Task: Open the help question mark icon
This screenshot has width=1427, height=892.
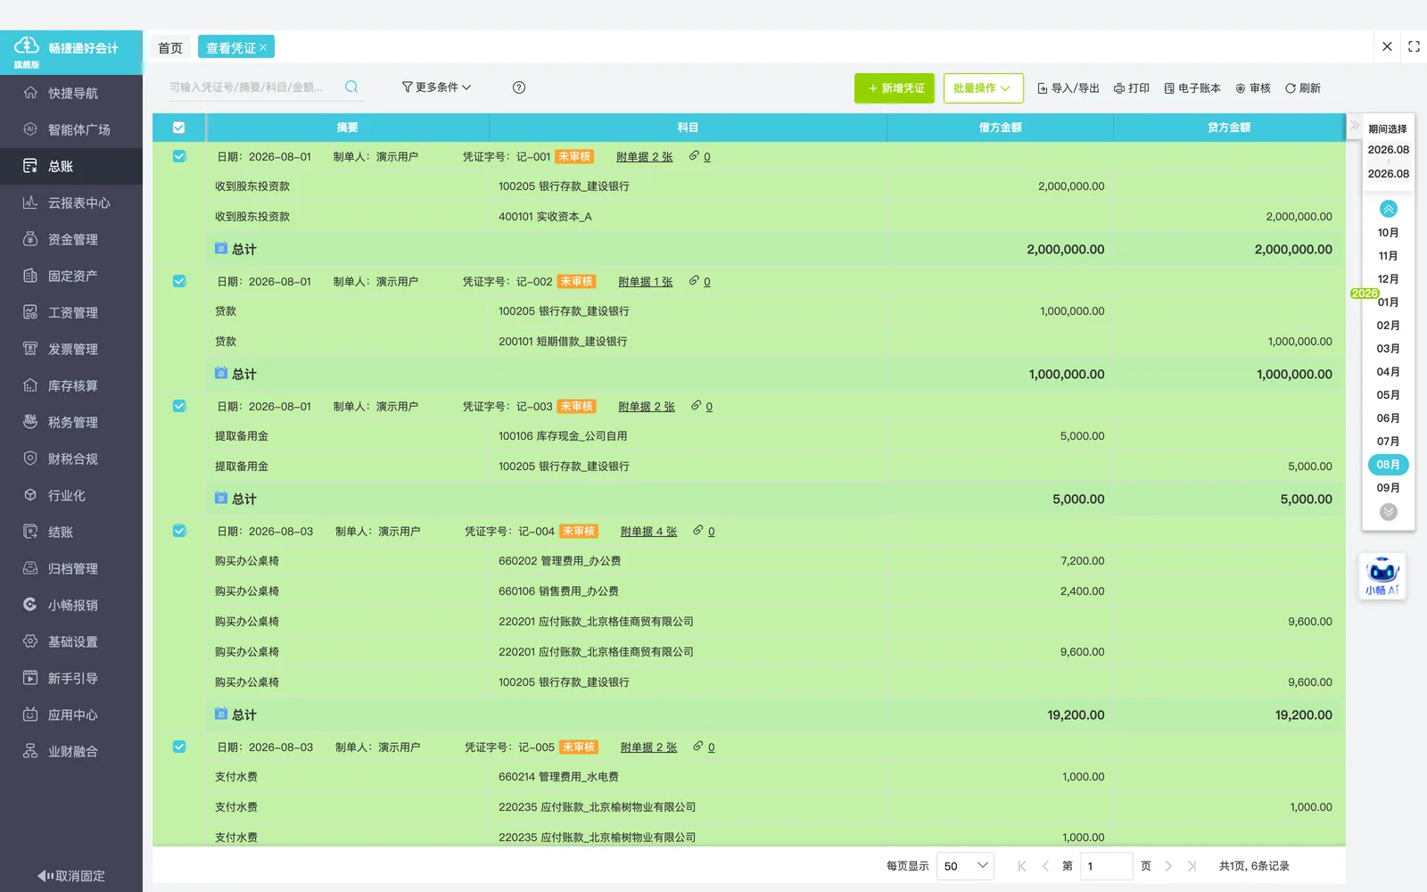Action: tap(519, 87)
